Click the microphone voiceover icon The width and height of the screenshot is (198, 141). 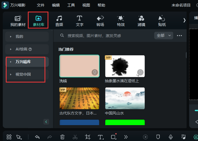tap(171, 137)
